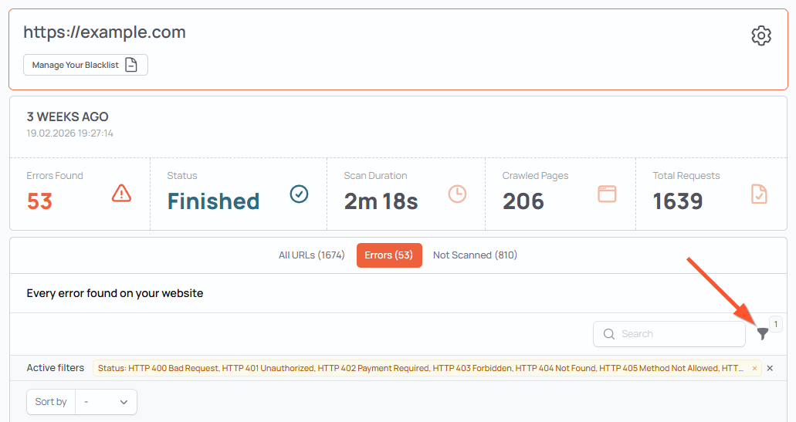The image size is (796, 422).
Task: Click the magnifier icon in the search box
Action: click(x=609, y=334)
